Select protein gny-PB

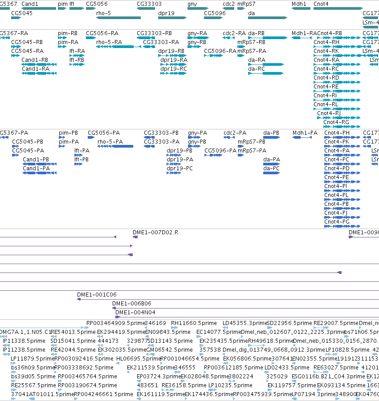(x=197, y=142)
